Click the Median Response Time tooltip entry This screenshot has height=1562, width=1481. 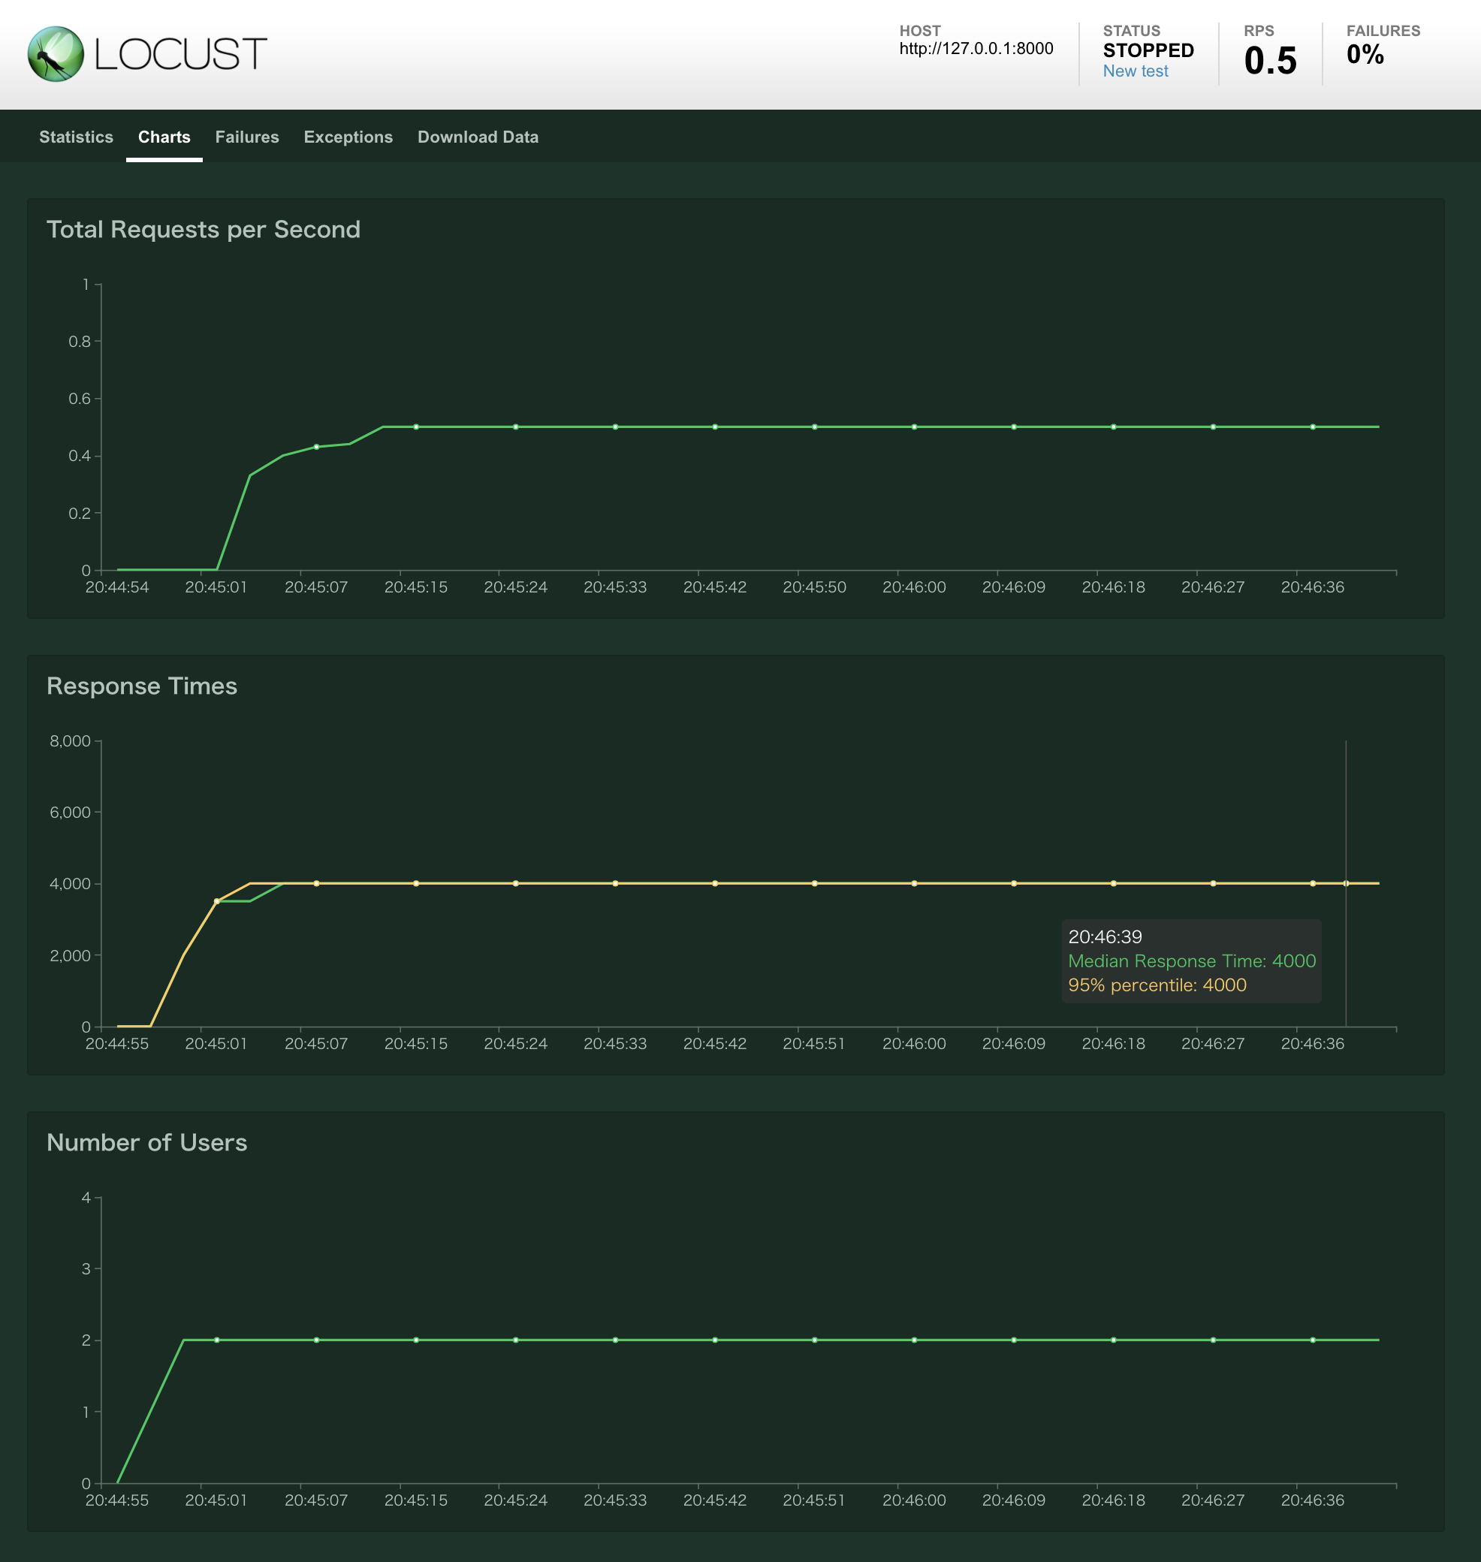pos(1191,961)
